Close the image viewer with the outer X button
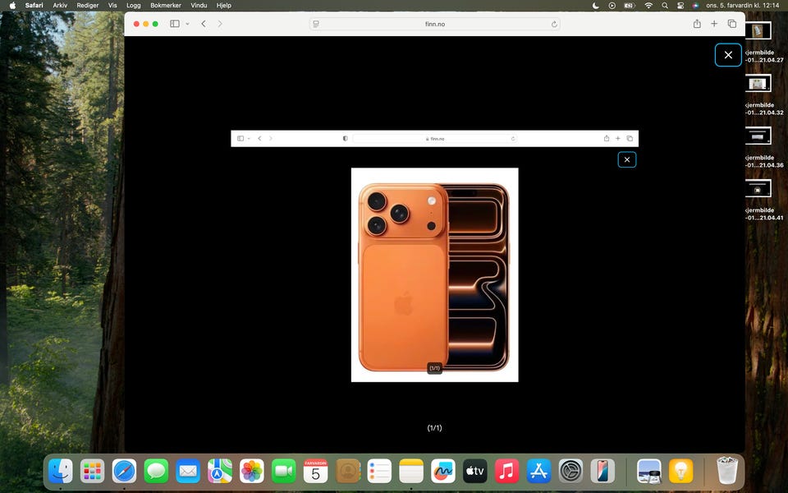Screen dimensions: 788x493 click(x=728, y=55)
